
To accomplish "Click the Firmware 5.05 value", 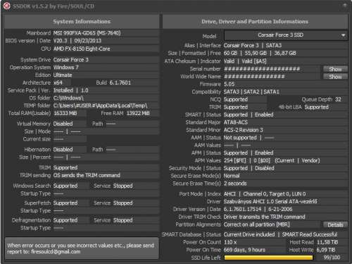I will click(229, 84).
